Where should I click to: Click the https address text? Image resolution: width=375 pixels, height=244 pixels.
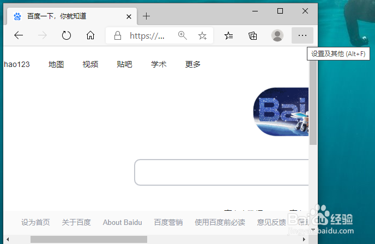pyautogui.click(x=147, y=36)
